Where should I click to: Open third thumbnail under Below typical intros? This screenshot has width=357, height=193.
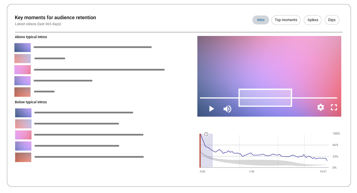click(23, 135)
